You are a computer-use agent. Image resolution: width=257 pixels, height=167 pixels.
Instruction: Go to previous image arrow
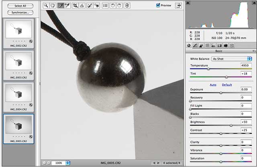154,163
